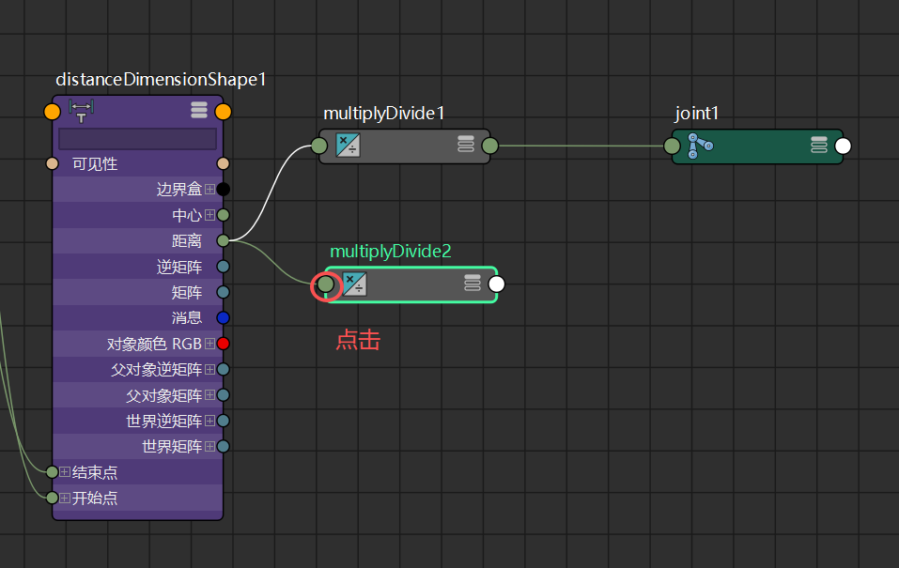Screen dimensions: 899x568
Task: Toggle multiplyDivide1 attribute view bars icon
Action: coord(466,145)
